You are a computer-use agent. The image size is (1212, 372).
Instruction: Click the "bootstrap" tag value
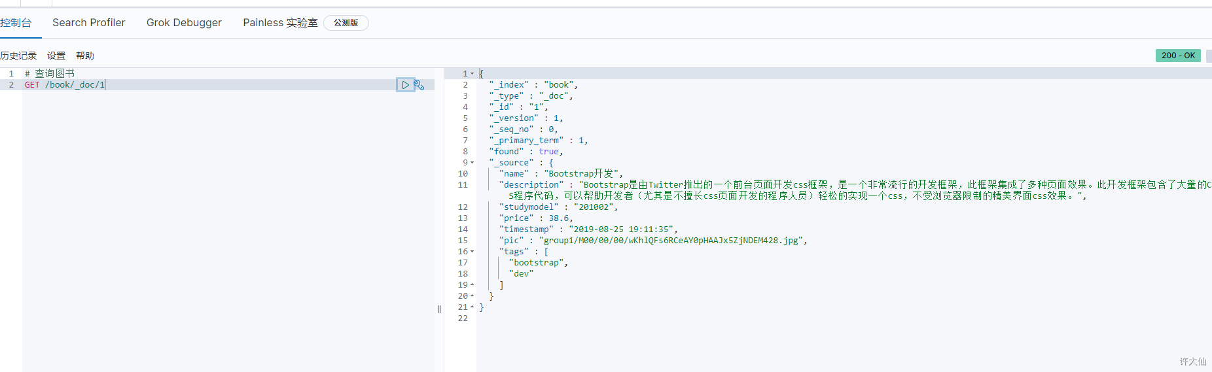[536, 263]
